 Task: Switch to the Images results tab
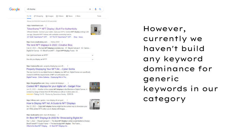tap(50, 16)
